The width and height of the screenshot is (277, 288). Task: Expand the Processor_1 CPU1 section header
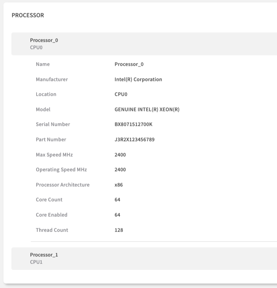(x=144, y=258)
